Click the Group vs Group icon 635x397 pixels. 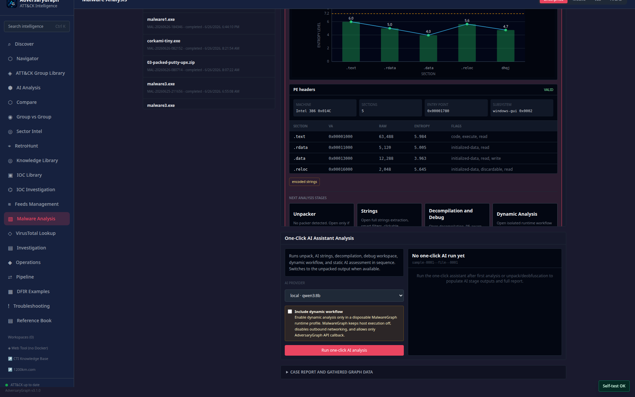(10, 117)
